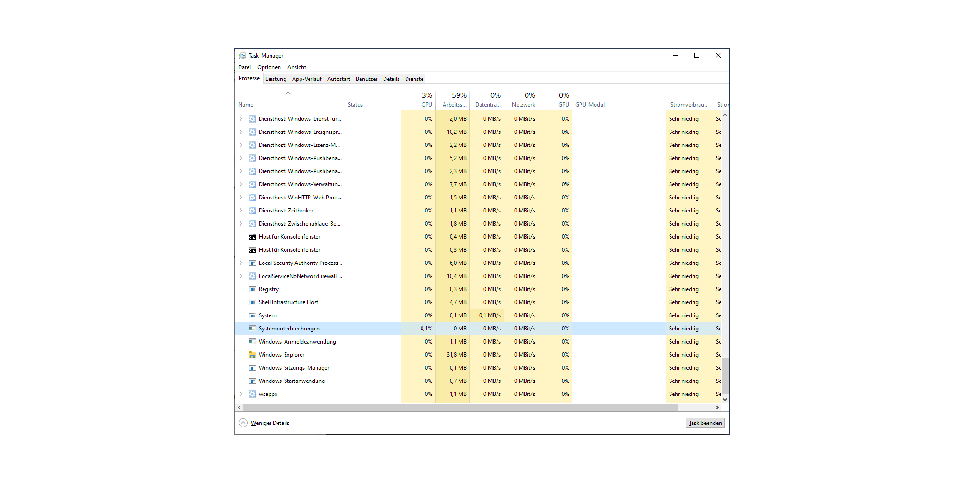The width and height of the screenshot is (964, 483).
Task: Click the gear icon of Diensthost: Windows-Ereignispr
Action: pos(252,132)
